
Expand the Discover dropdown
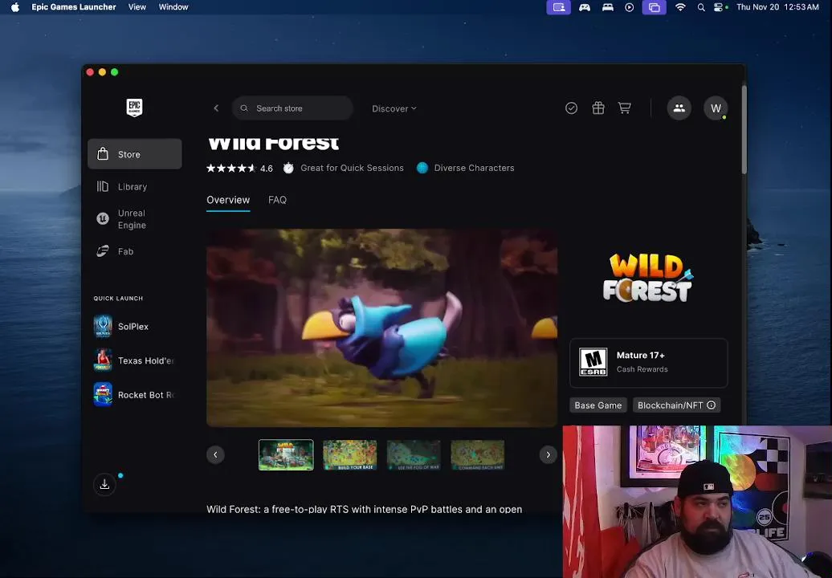[x=394, y=108]
